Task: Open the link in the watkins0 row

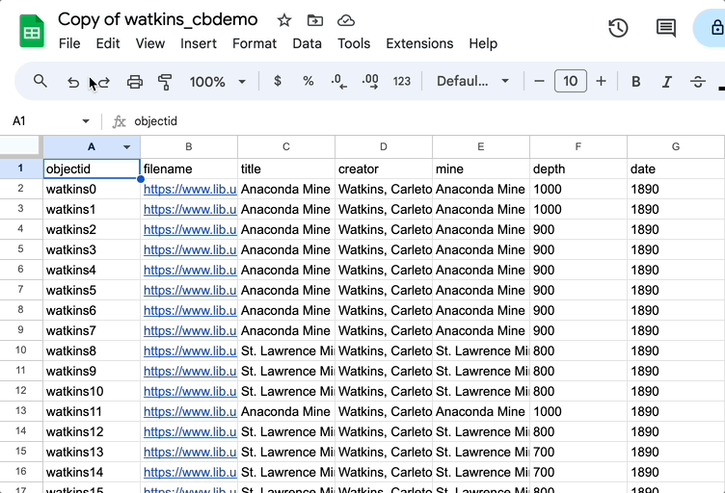Action: pyautogui.click(x=190, y=190)
